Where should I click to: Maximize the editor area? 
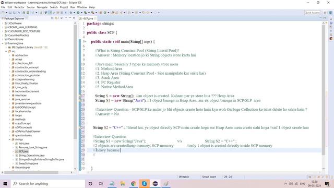[x=325, y=18]
